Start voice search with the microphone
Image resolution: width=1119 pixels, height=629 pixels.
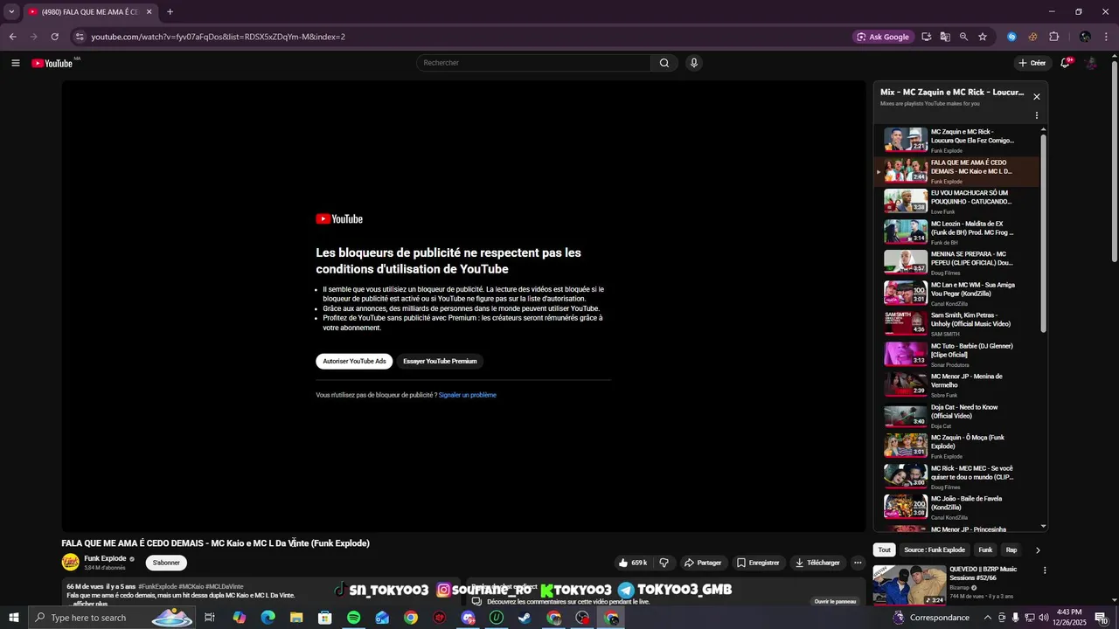694,63
